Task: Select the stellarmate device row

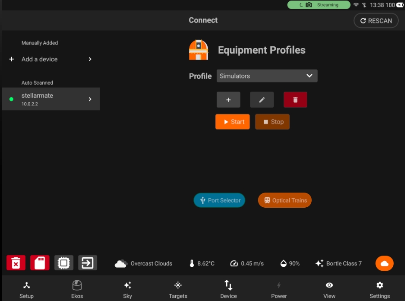Action: pos(51,99)
